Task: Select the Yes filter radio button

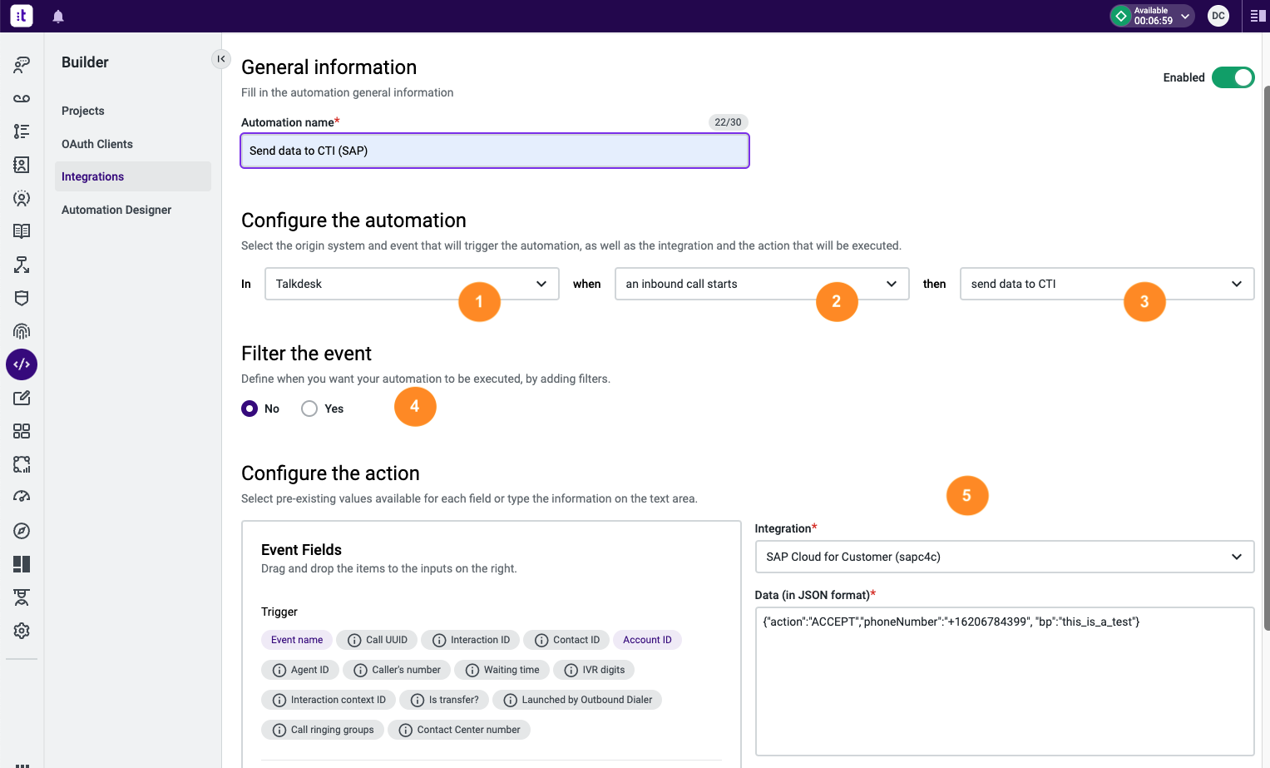Action: pyautogui.click(x=309, y=409)
